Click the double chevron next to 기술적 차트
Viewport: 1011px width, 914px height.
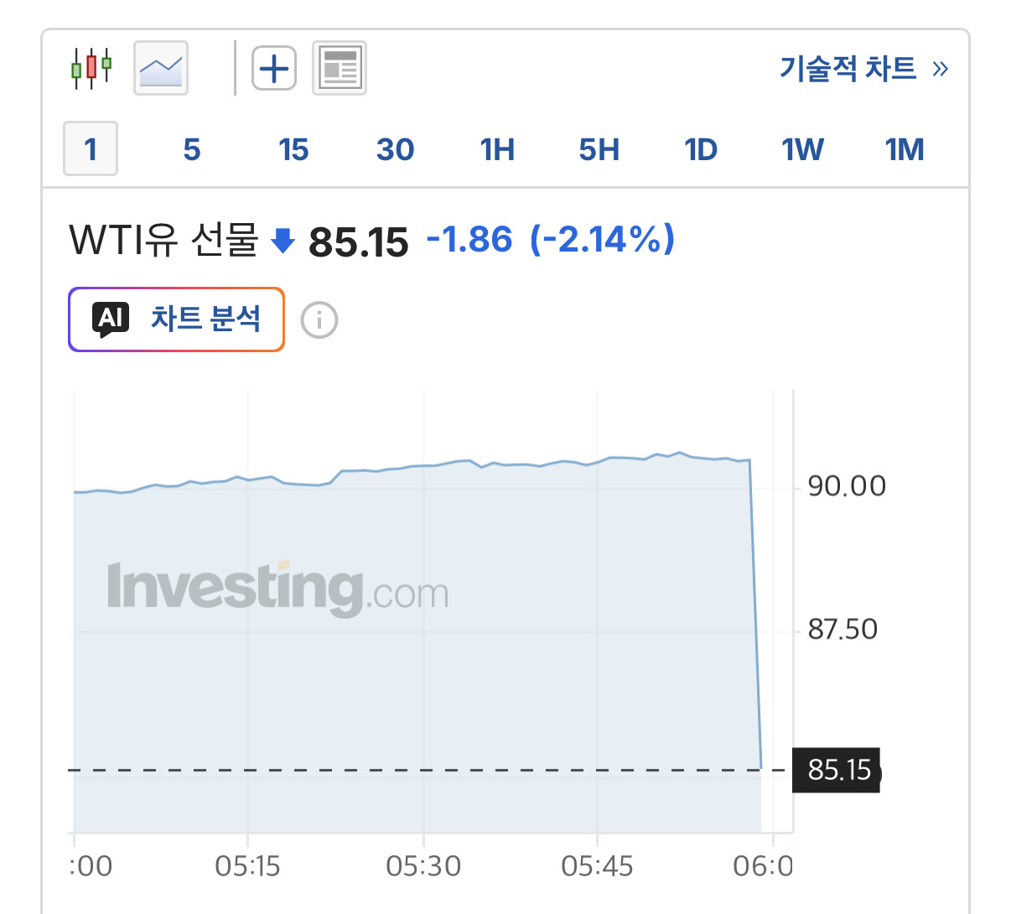pos(940,68)
